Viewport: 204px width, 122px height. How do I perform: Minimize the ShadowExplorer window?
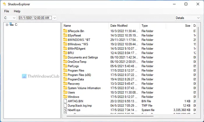174,4
